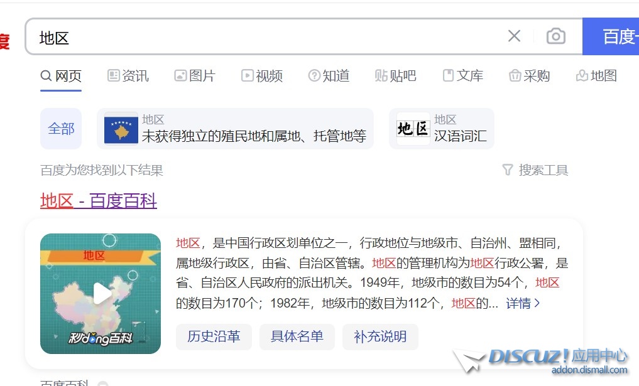The image size is (639, 386).
Task: Select the 网页 tab
Action: pos(61,76)
